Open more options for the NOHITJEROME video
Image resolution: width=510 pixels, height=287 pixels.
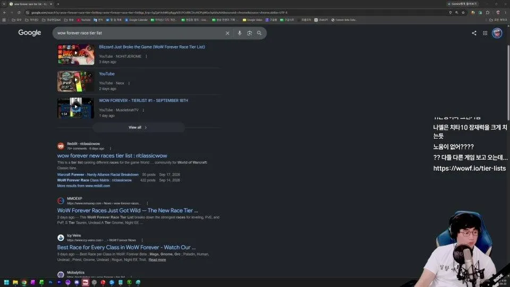tap(147, 56)
